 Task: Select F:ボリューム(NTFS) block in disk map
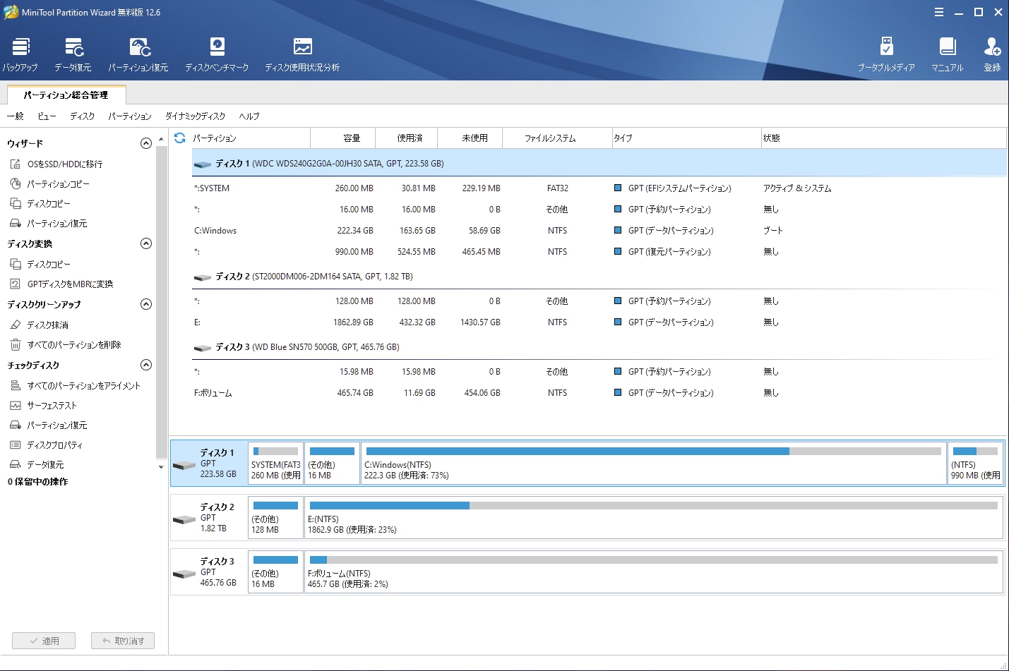(653, 572)
